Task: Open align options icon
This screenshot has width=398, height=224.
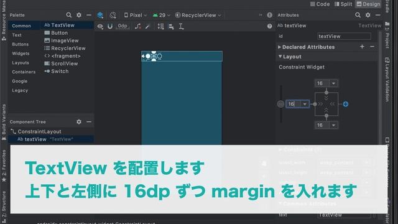Action: click(172, 26)
